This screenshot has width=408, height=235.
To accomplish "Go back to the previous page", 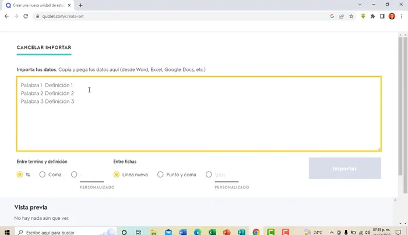I will coord(6,16).
